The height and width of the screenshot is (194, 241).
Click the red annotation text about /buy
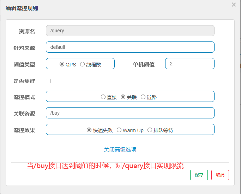pos(105,166)
